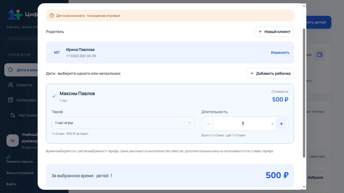
Task: Click the Ур user avatar in sidebar
Action: (x=13, y=141)
